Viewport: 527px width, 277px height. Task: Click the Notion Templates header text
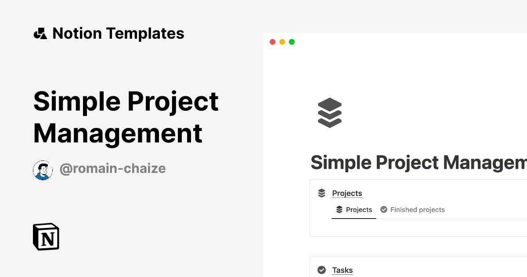pos(118,33)
